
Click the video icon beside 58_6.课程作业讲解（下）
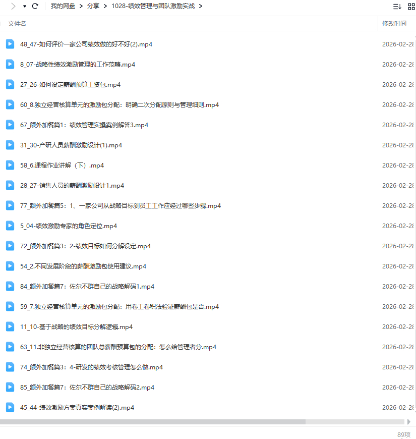10,165
